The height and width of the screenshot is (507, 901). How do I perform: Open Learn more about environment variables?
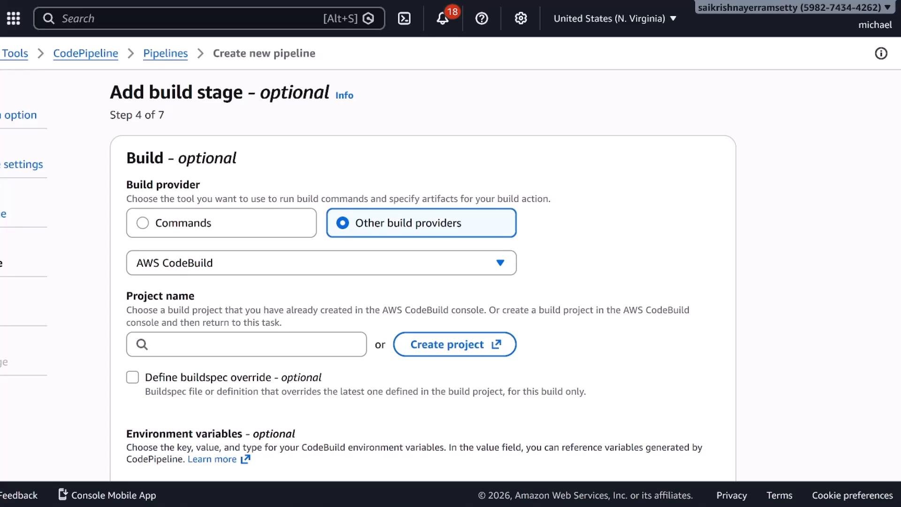212,459
